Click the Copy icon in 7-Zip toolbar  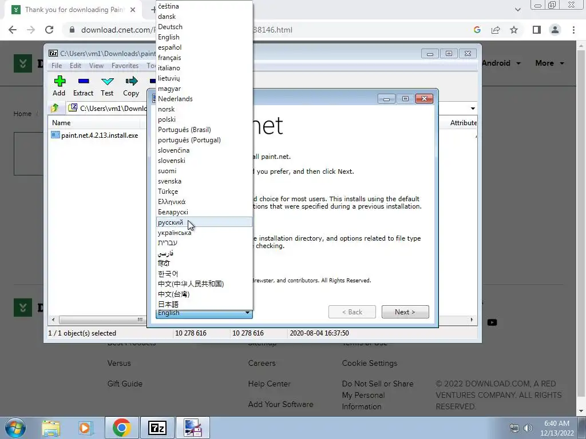131,81
